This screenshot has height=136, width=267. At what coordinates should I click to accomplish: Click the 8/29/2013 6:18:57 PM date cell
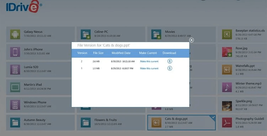click(x=122, y=69)
